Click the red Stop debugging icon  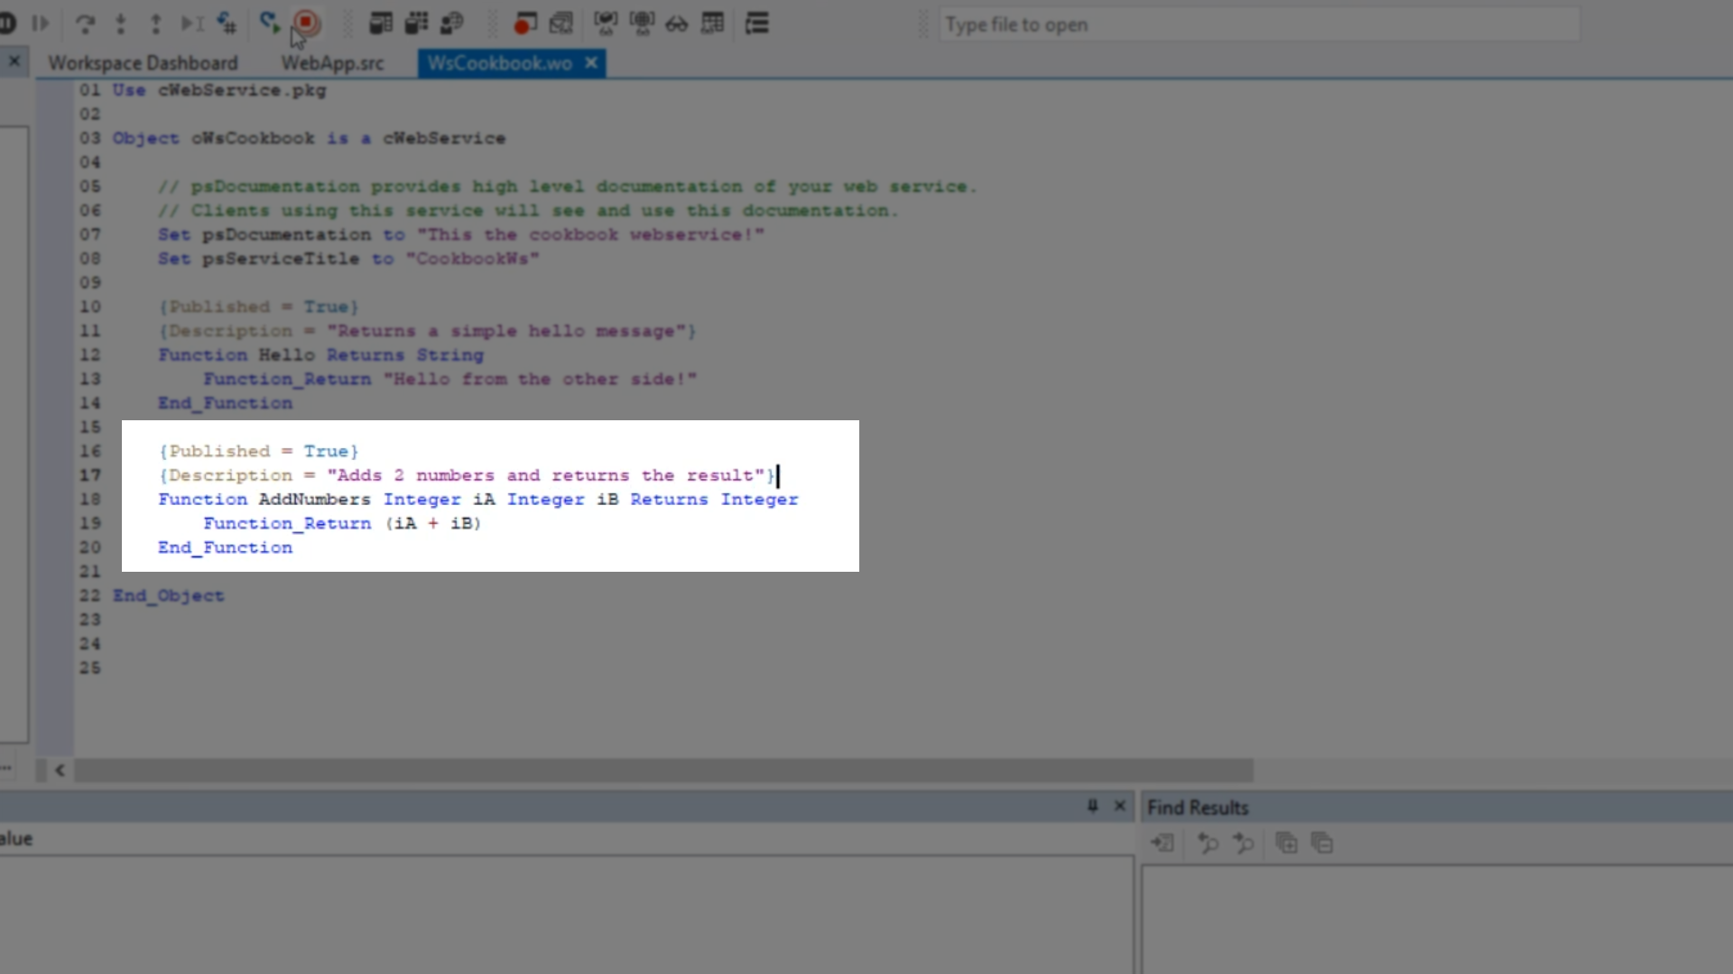[x=306, y=23]
